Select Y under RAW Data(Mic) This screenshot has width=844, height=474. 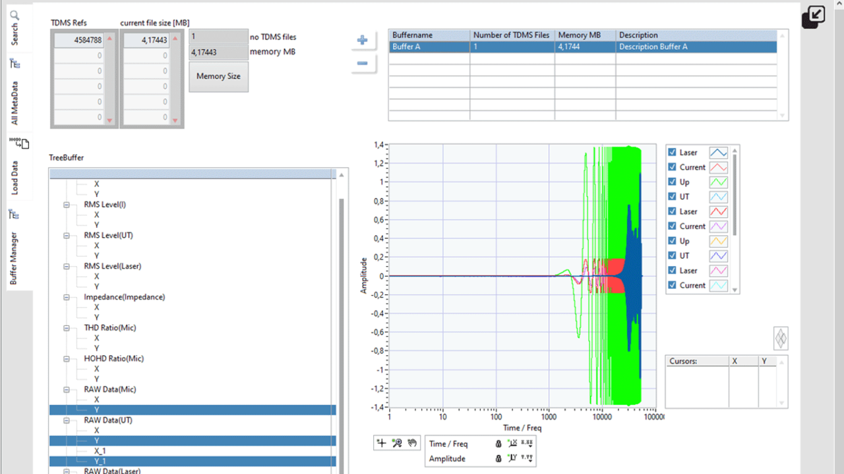pos(193,410)
